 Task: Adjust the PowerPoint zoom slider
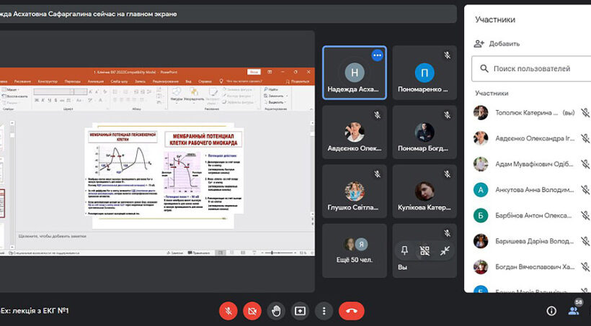280,253
